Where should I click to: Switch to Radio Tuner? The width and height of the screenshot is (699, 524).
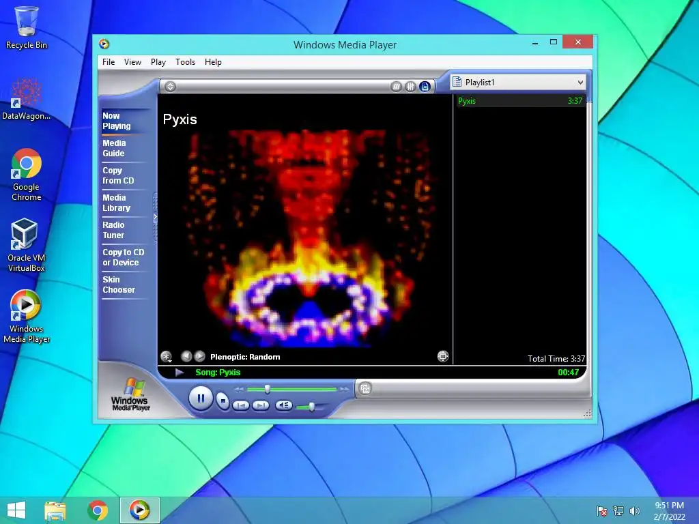pos(114,230)
